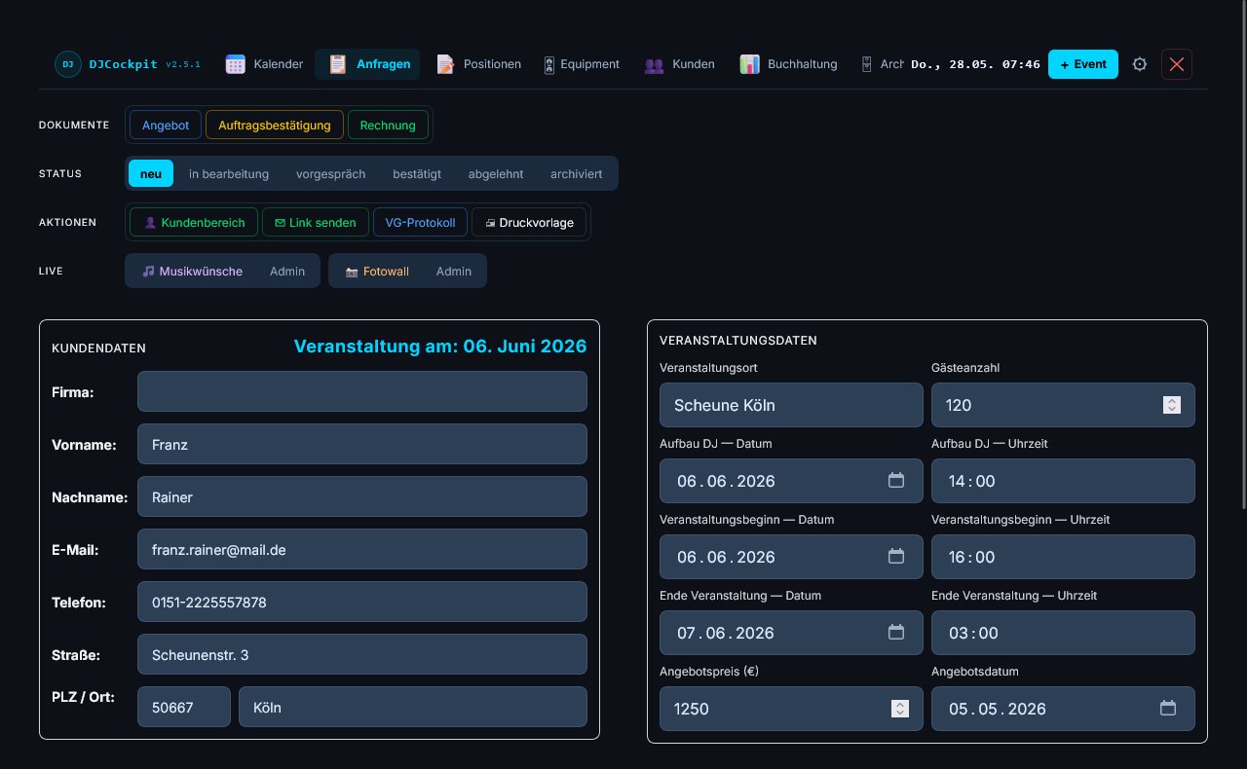Set status to bestätigt
The image size is (1247, 769).
pos(417,173)
